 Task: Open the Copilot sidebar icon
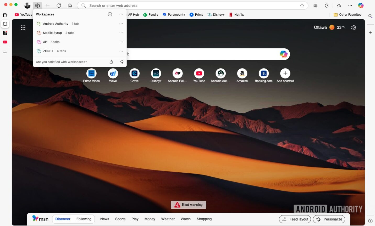[x=361, y=5]
